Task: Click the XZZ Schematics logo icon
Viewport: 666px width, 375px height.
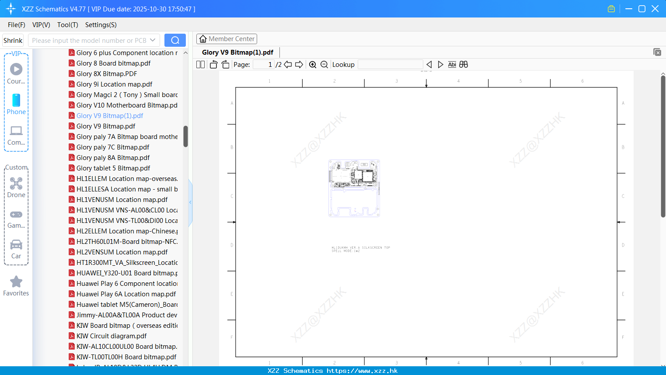Action: point(11,9)
